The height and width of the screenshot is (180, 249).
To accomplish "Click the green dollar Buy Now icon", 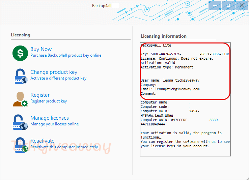I will [20, 53].
